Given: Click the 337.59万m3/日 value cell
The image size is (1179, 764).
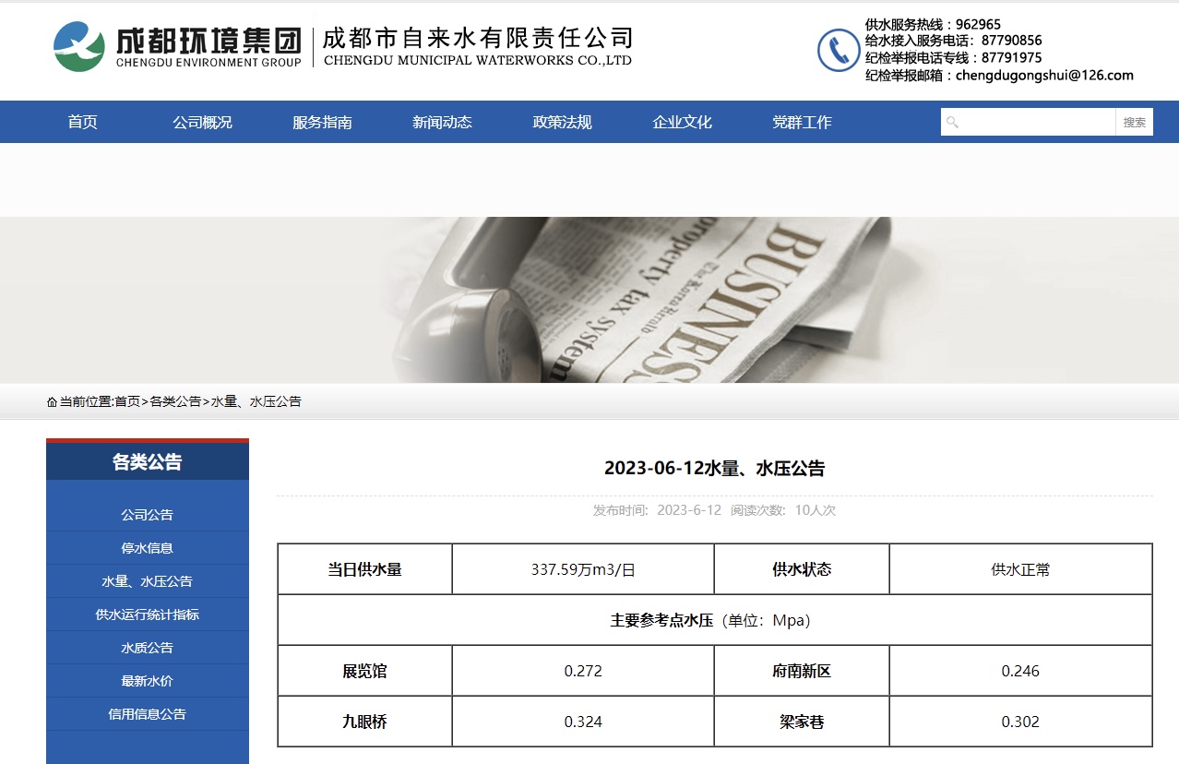Looking at the screenshot, I should (x=583, y=569).
